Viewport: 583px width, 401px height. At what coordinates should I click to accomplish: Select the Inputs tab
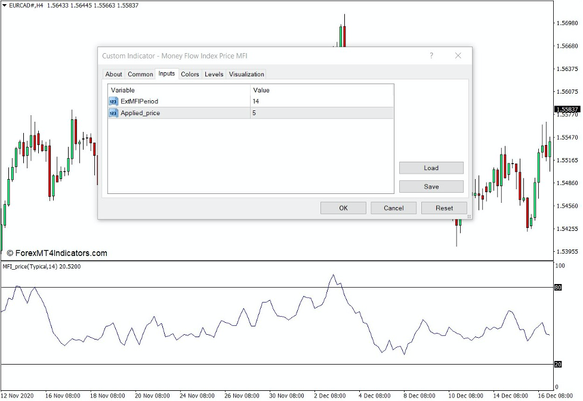pos(166,74)
